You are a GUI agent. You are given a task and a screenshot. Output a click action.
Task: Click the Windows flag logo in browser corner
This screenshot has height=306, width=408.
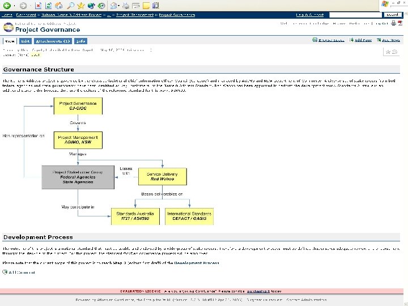click(x=385, y=4)
